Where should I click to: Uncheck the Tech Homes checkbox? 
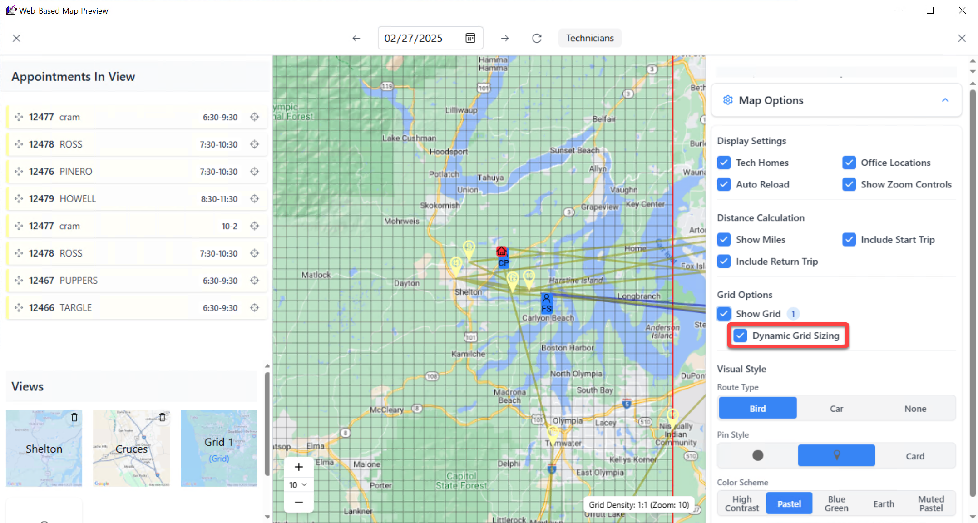click(x=724, y=163)
